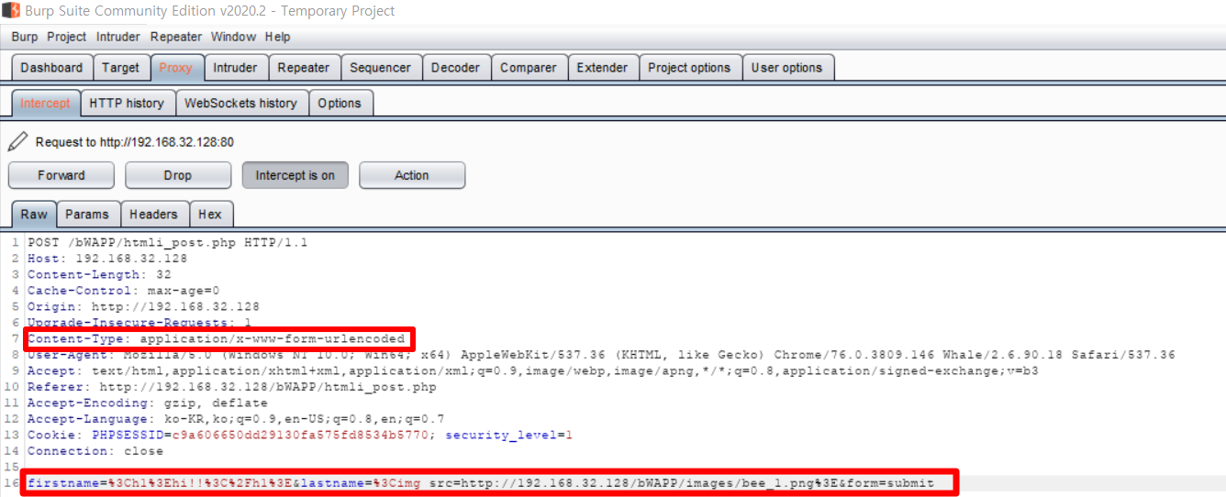The height and width of the screenshot is (497, 1226).
Task: Forward the intercepted request
Action: point(61,175)
